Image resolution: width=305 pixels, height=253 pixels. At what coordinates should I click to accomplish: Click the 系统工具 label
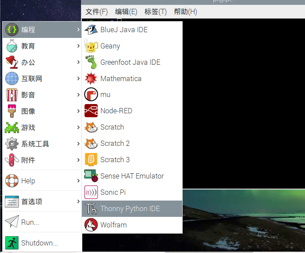click(x=35, y=144)
